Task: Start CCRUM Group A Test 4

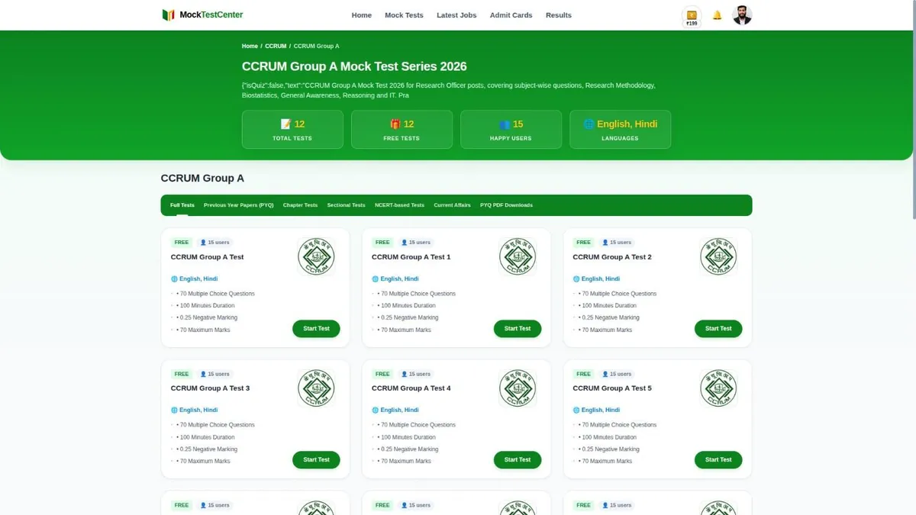Action: tap(518, 460)
